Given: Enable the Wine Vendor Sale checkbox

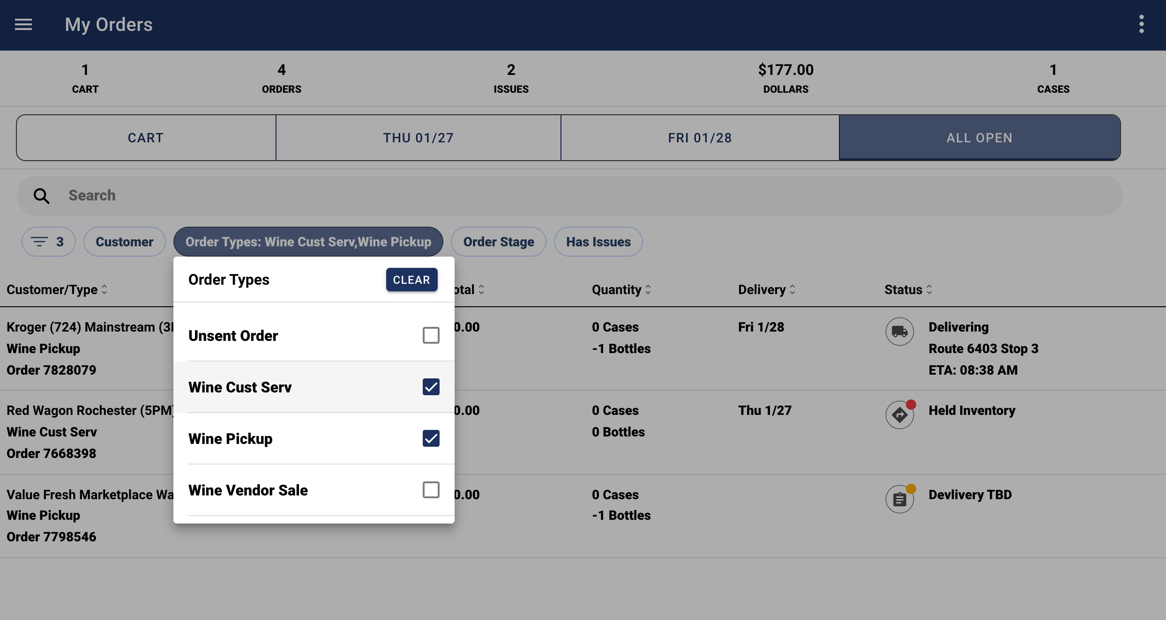Looking at the screenshot, I should [x=431, y=490].
